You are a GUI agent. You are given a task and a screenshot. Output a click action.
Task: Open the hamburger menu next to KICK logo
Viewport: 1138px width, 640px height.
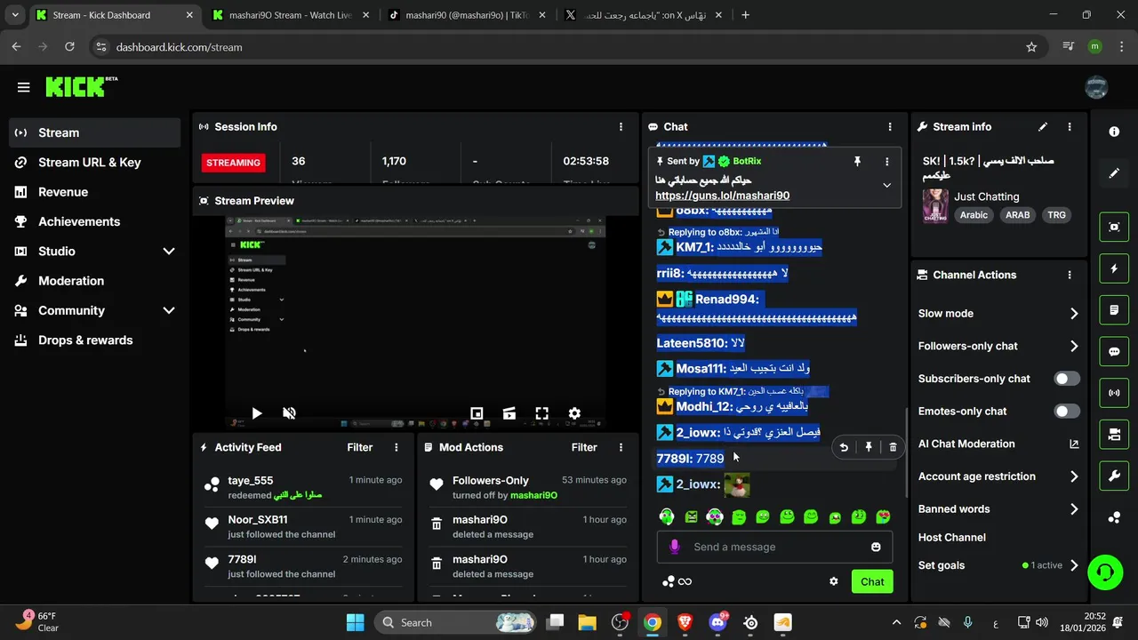(24, 87)
